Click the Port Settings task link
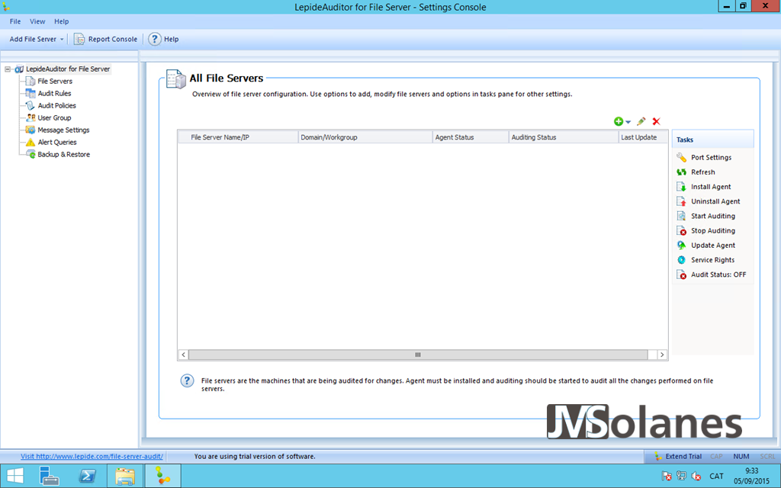Image resolution: width=781 pixels, height=488 pixels. 712,157
